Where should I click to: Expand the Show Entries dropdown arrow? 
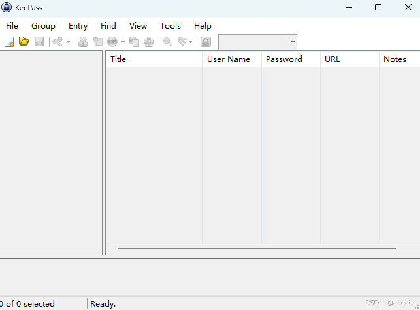191,42
